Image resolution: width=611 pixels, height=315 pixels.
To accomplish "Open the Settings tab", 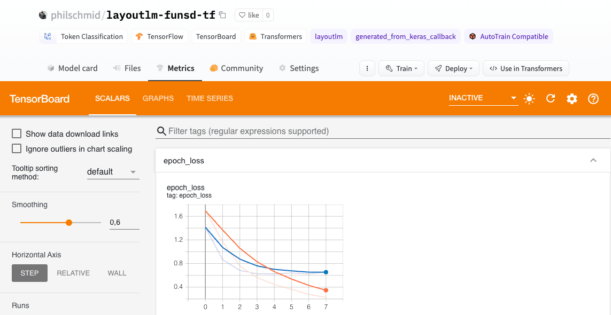I will [299, 68].
